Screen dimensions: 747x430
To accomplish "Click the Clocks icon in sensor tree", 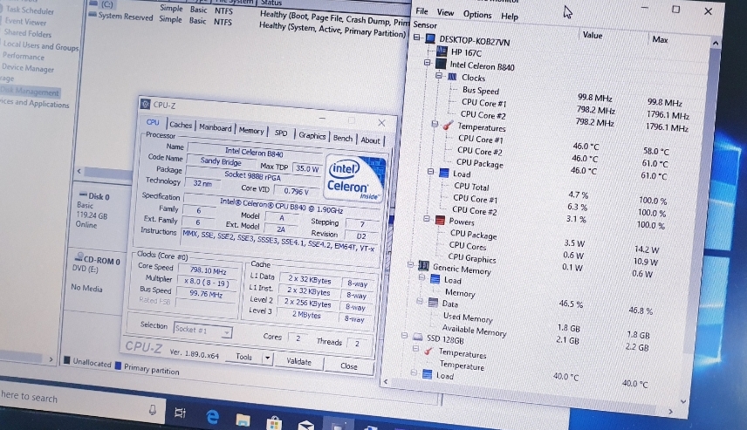I will click(x=452, y=78).
